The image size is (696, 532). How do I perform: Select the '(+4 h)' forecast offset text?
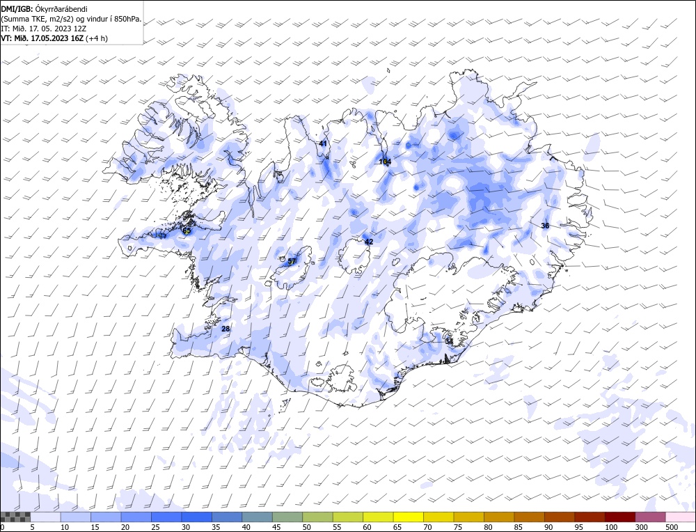tap(97, 38)
